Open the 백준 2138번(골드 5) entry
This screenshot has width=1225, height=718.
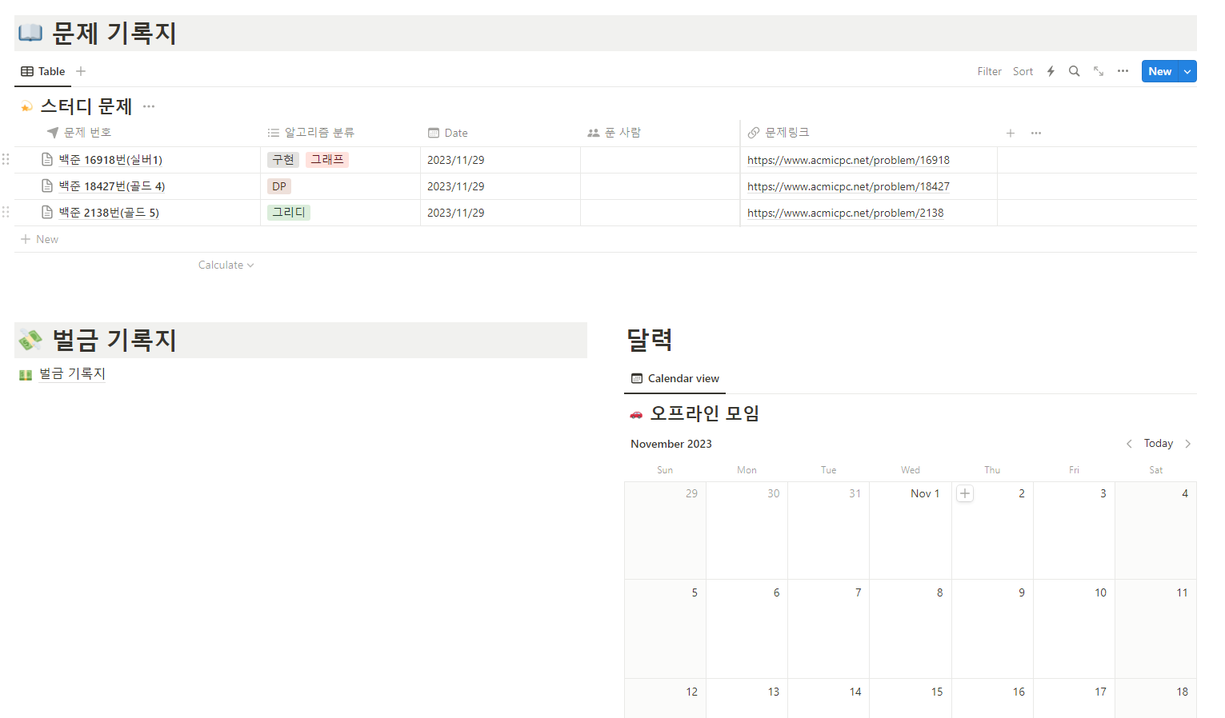point(109,213)
